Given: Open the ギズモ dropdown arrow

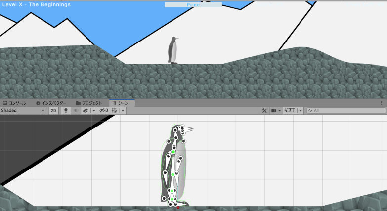Looking at the screenshot, I should [301, 110].
